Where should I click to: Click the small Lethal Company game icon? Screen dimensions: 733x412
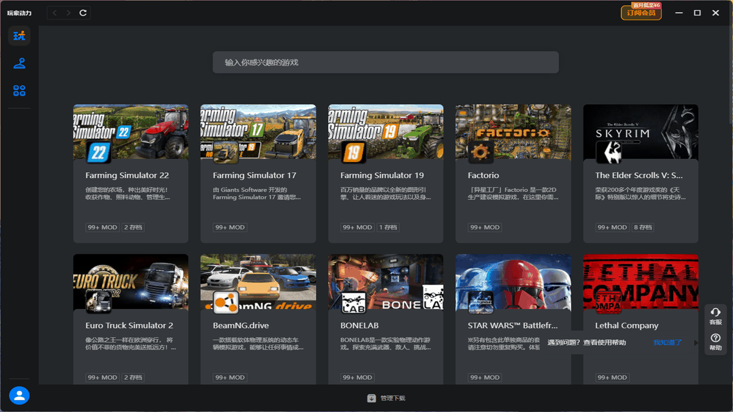tap(608, 302)
